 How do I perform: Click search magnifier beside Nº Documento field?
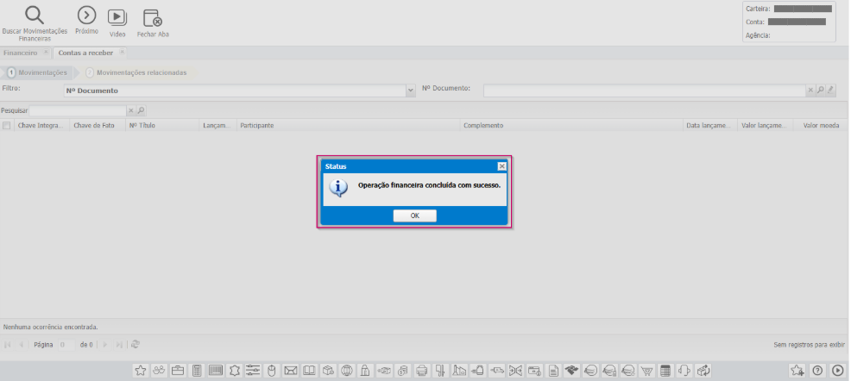821,90
